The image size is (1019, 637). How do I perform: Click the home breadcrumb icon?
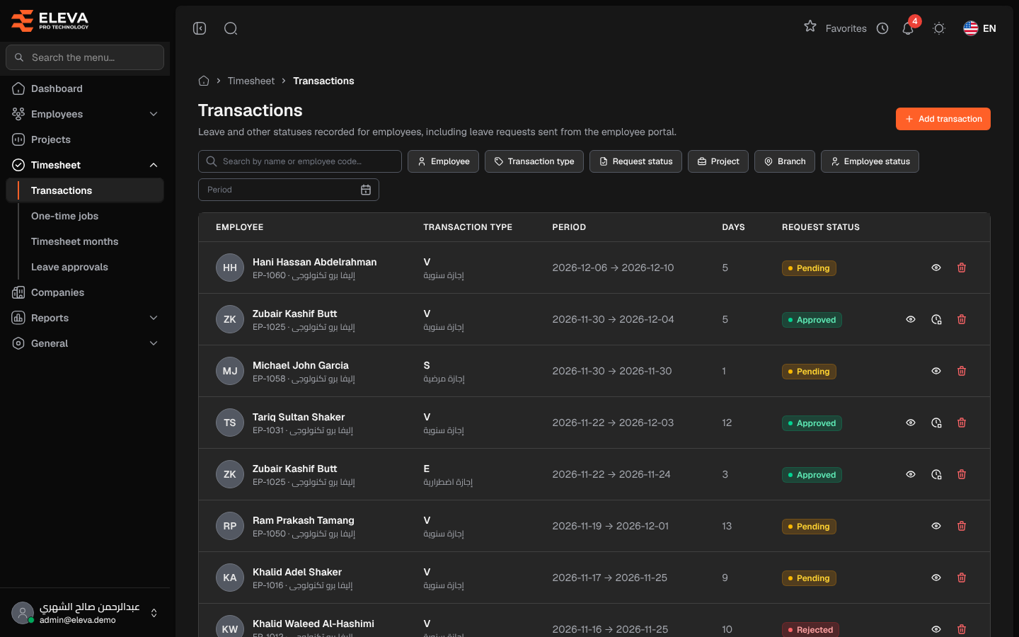(x=204, y=81)
